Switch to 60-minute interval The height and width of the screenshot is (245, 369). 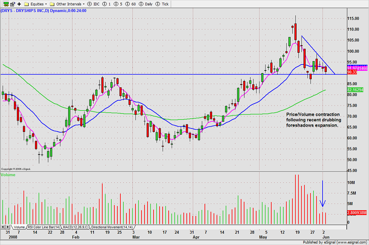[131, 4]
